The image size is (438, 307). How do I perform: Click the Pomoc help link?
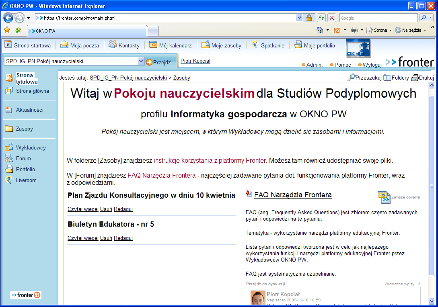[x=340, y=65]
